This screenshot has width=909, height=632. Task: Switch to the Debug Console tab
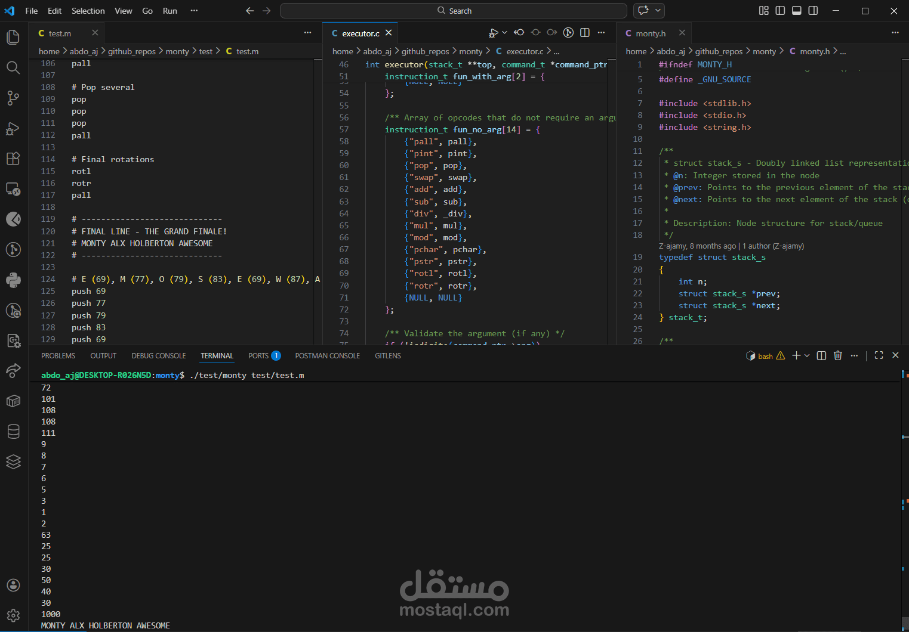(158, 356)
